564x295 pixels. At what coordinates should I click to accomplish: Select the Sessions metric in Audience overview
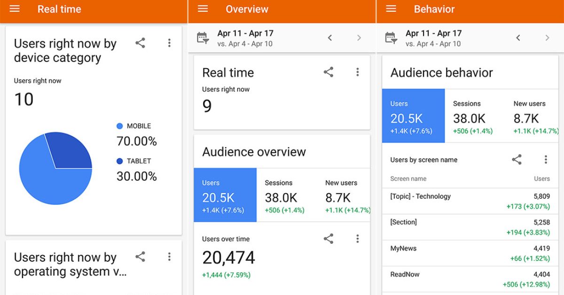pos(284,195)
